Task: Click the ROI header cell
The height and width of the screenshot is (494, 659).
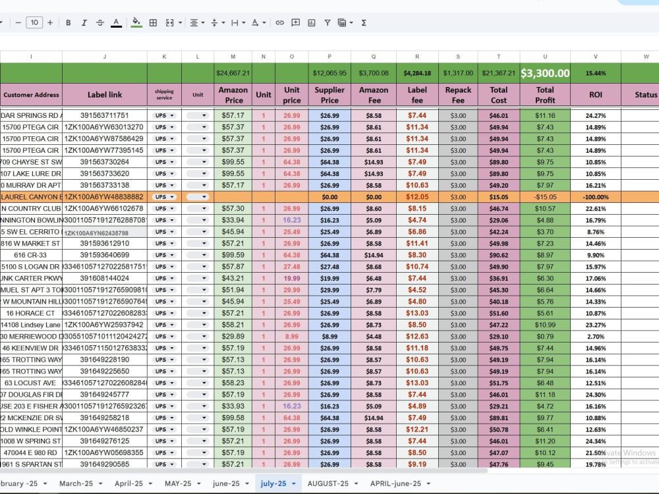Action: click(x=596, y=95)
